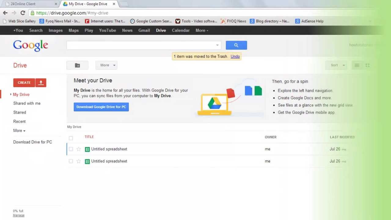This screenshot has width=391, height=220.
Task: Open Starred in the left navigation
Action: [20, 112]
